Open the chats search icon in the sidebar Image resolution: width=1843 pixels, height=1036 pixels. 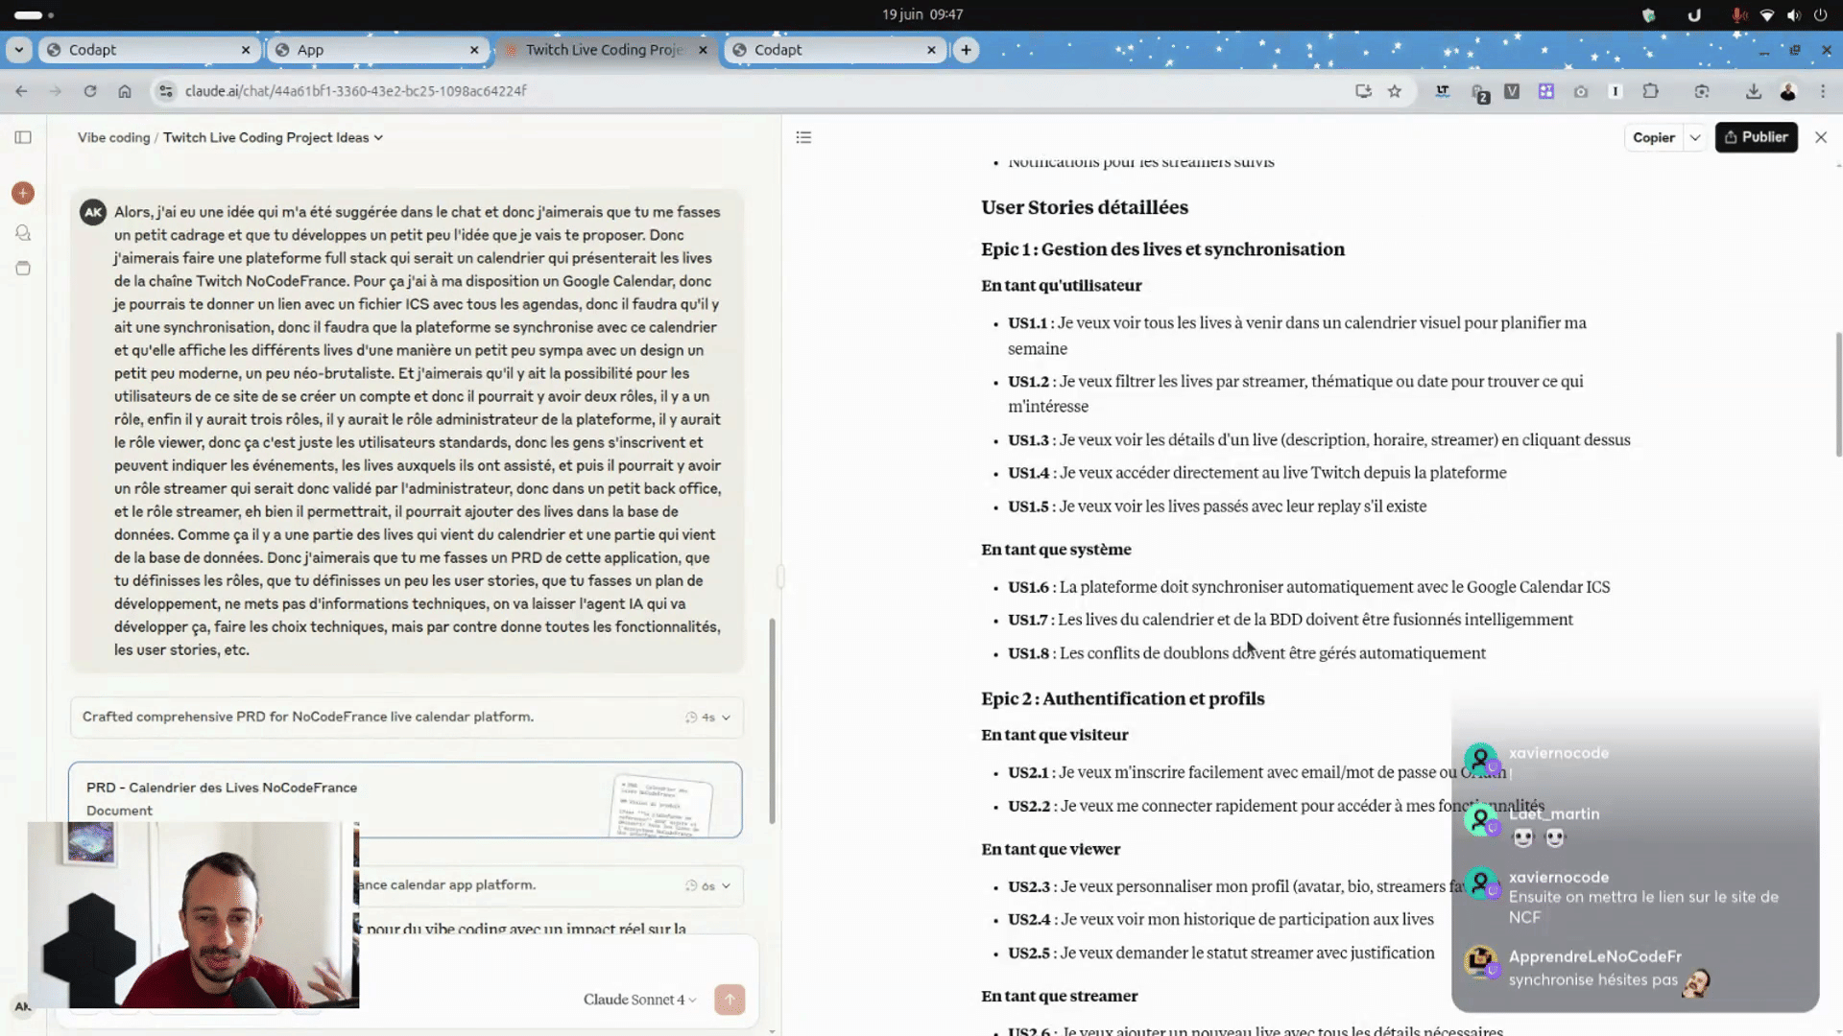pos(23,232)
